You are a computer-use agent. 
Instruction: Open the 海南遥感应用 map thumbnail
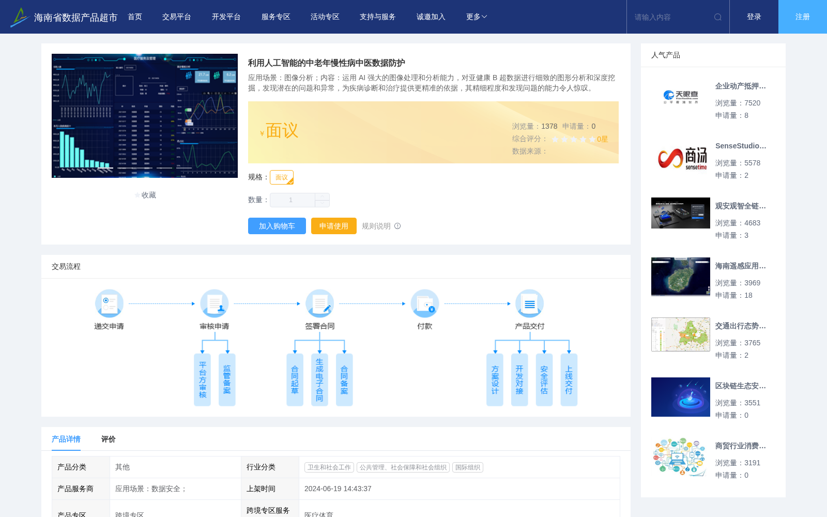pyautogui.click(x=681, y=277)
